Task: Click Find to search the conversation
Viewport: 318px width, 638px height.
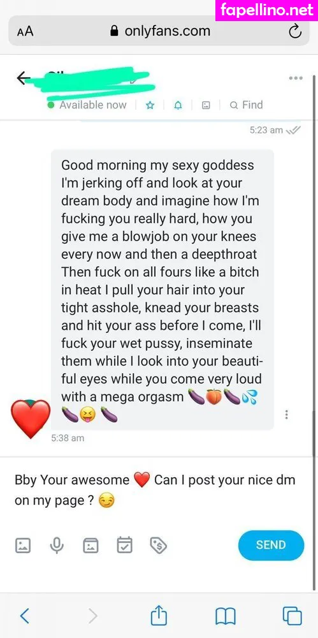Action: tap(247, 105)
